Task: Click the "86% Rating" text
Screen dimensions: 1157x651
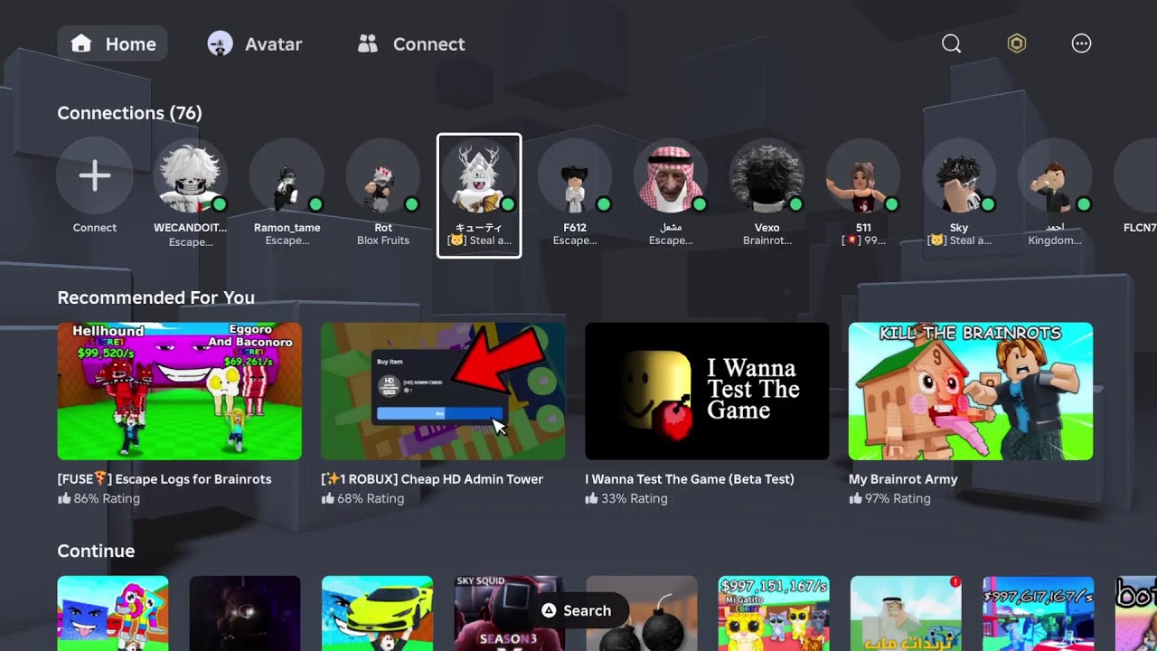Action: [107, 498]
